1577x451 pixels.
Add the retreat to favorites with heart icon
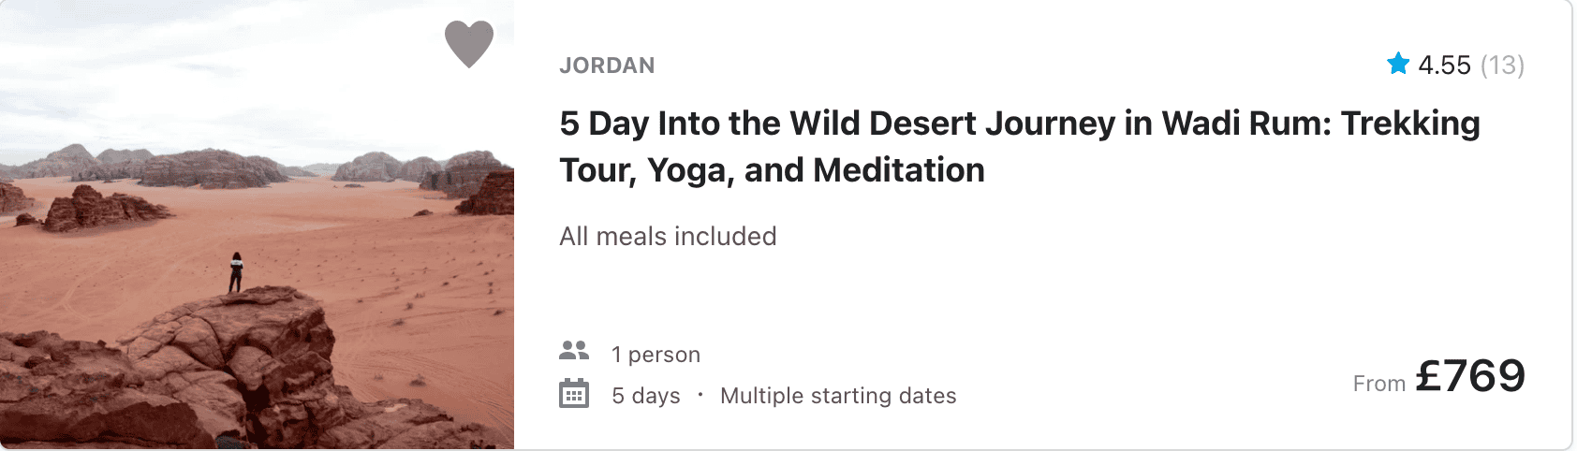468,44
